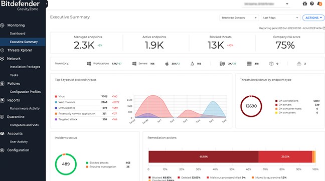Open the Network menu item

pyautogui.click(x=14, y=59)
